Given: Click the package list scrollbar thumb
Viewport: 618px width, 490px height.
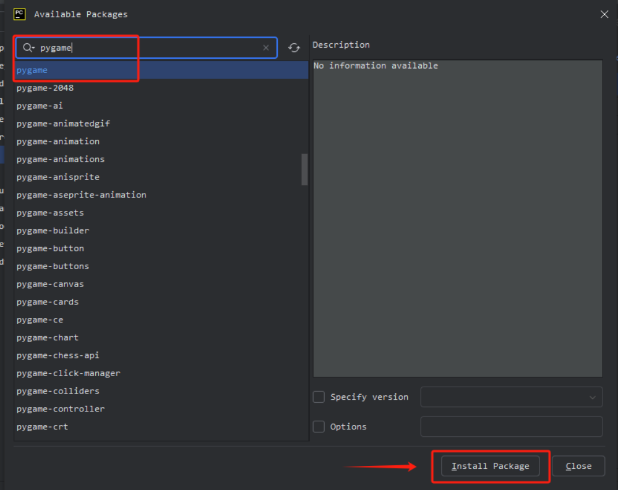Looking at the screenshot, I should click(304, 169).
